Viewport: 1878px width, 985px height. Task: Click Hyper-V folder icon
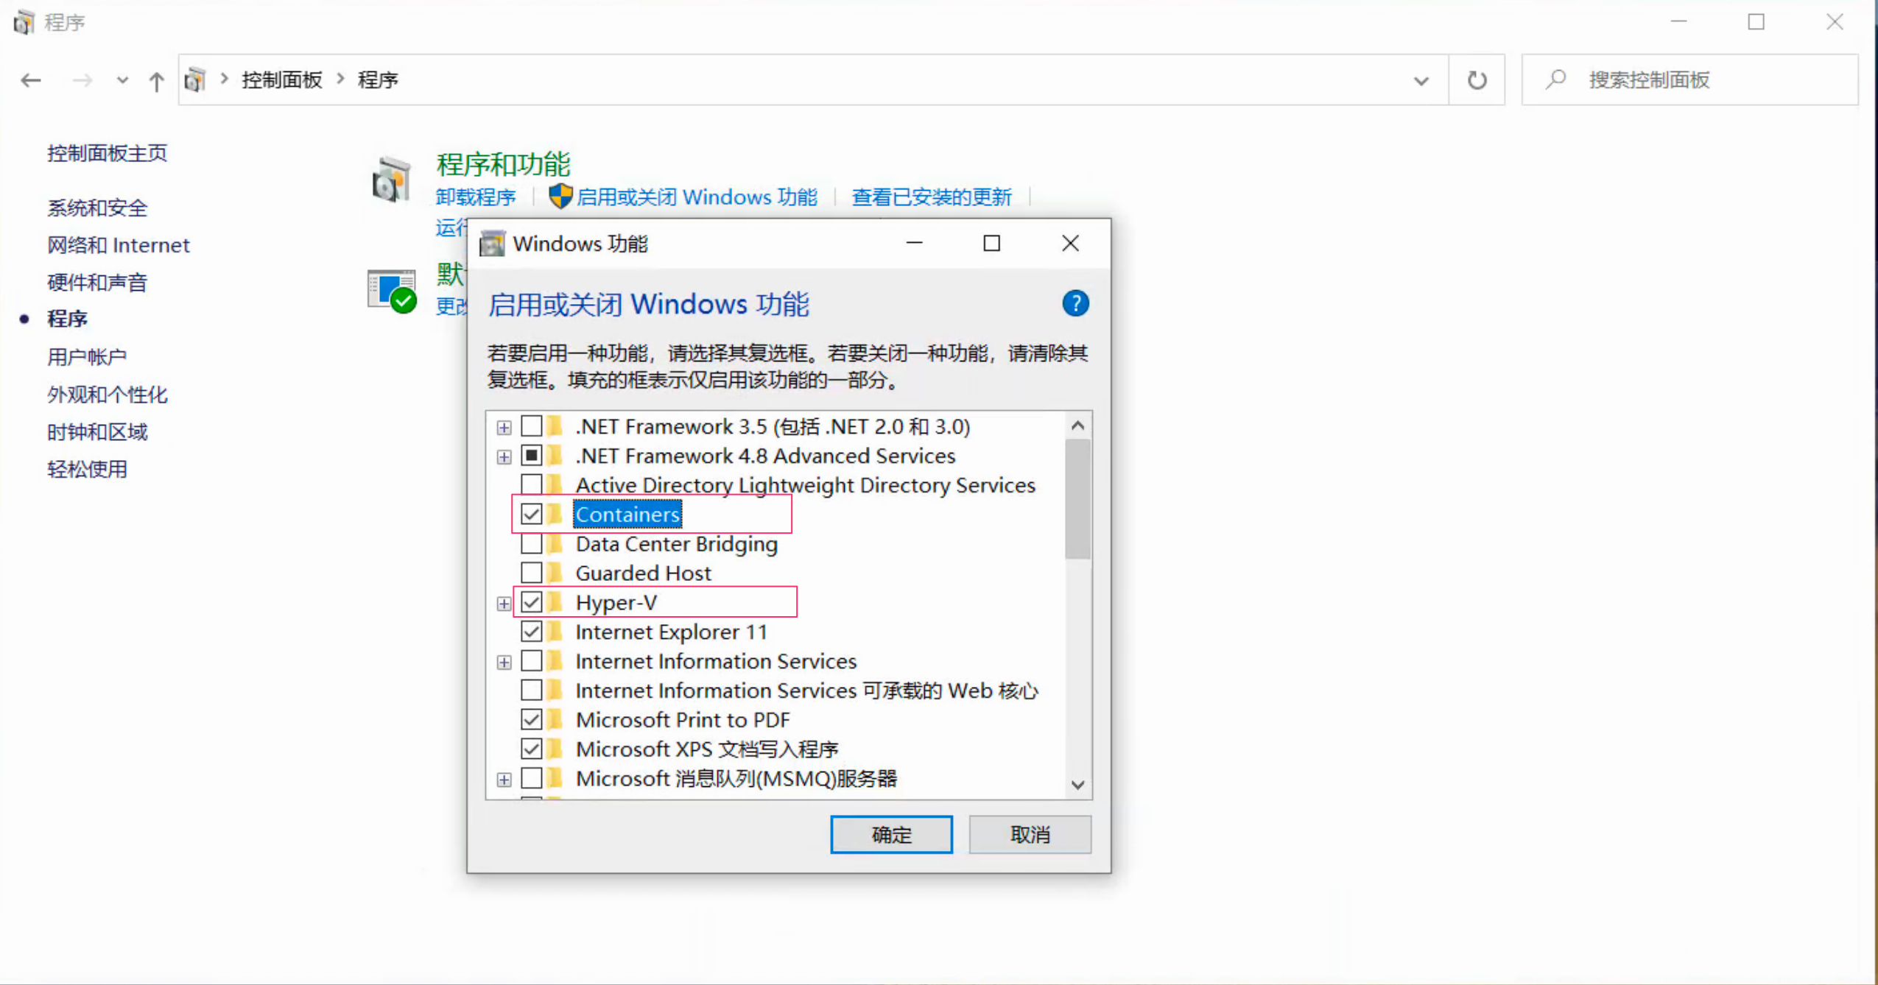click(556, 602)
